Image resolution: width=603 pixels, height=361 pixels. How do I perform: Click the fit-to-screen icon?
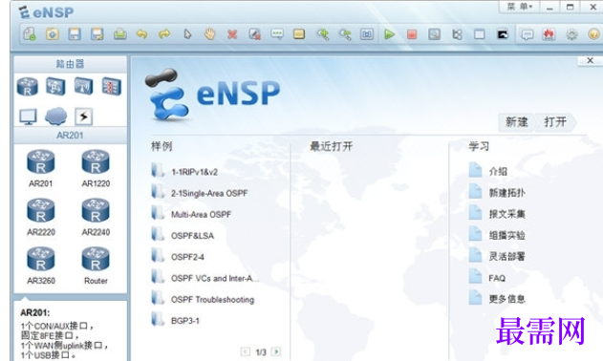(367, 34)
